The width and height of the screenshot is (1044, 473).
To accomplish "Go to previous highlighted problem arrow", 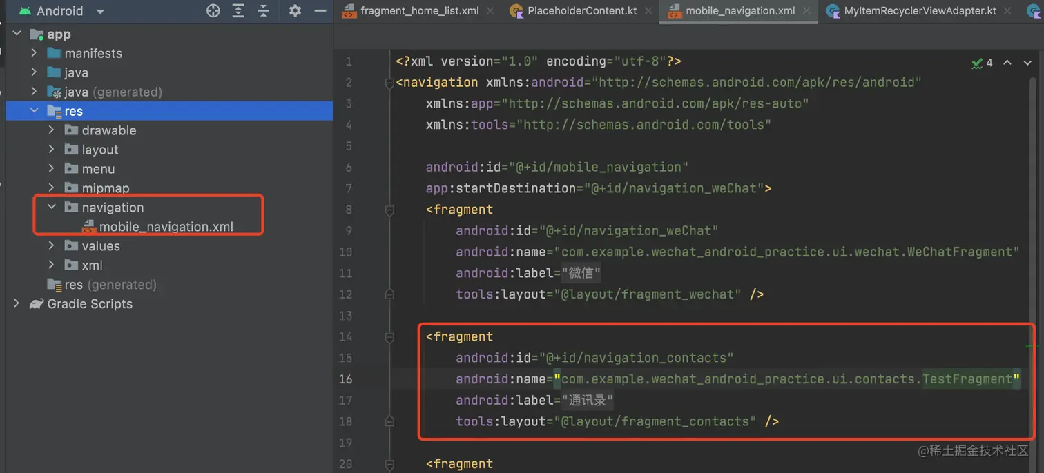I will point(1007,63).
